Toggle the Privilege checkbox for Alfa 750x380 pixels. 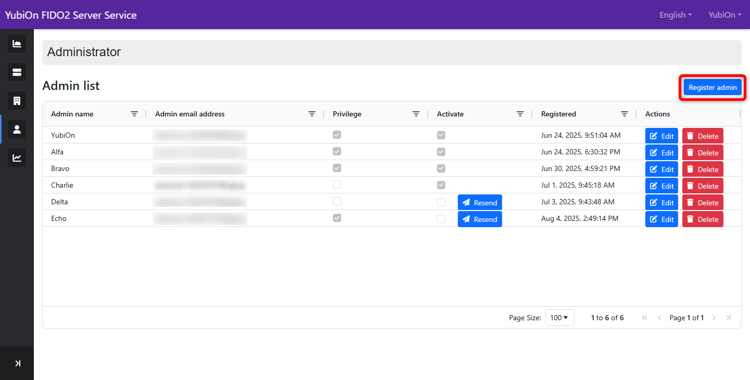[337, 151]
